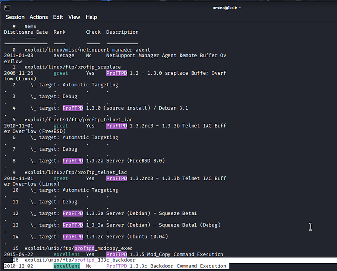This screenshot has height=271, width=337.
Task: Click 'Backdoor Command Execution' description text
Action: click(x=188, y=266)
